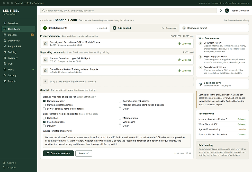
Task: Open Training in sidebar menu
Action: click(19, 52)
